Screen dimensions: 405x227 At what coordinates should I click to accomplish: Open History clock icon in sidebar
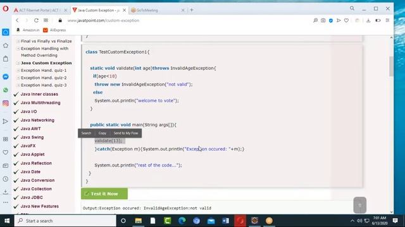pos(6,179)
